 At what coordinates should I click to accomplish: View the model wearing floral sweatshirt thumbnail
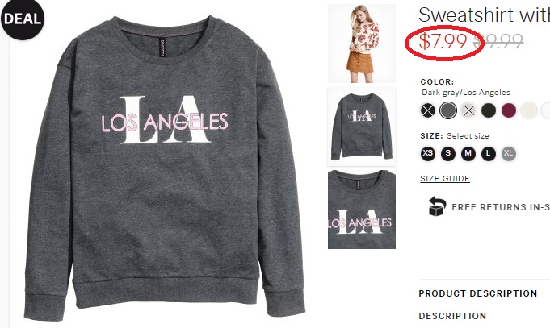pos(362,44)
